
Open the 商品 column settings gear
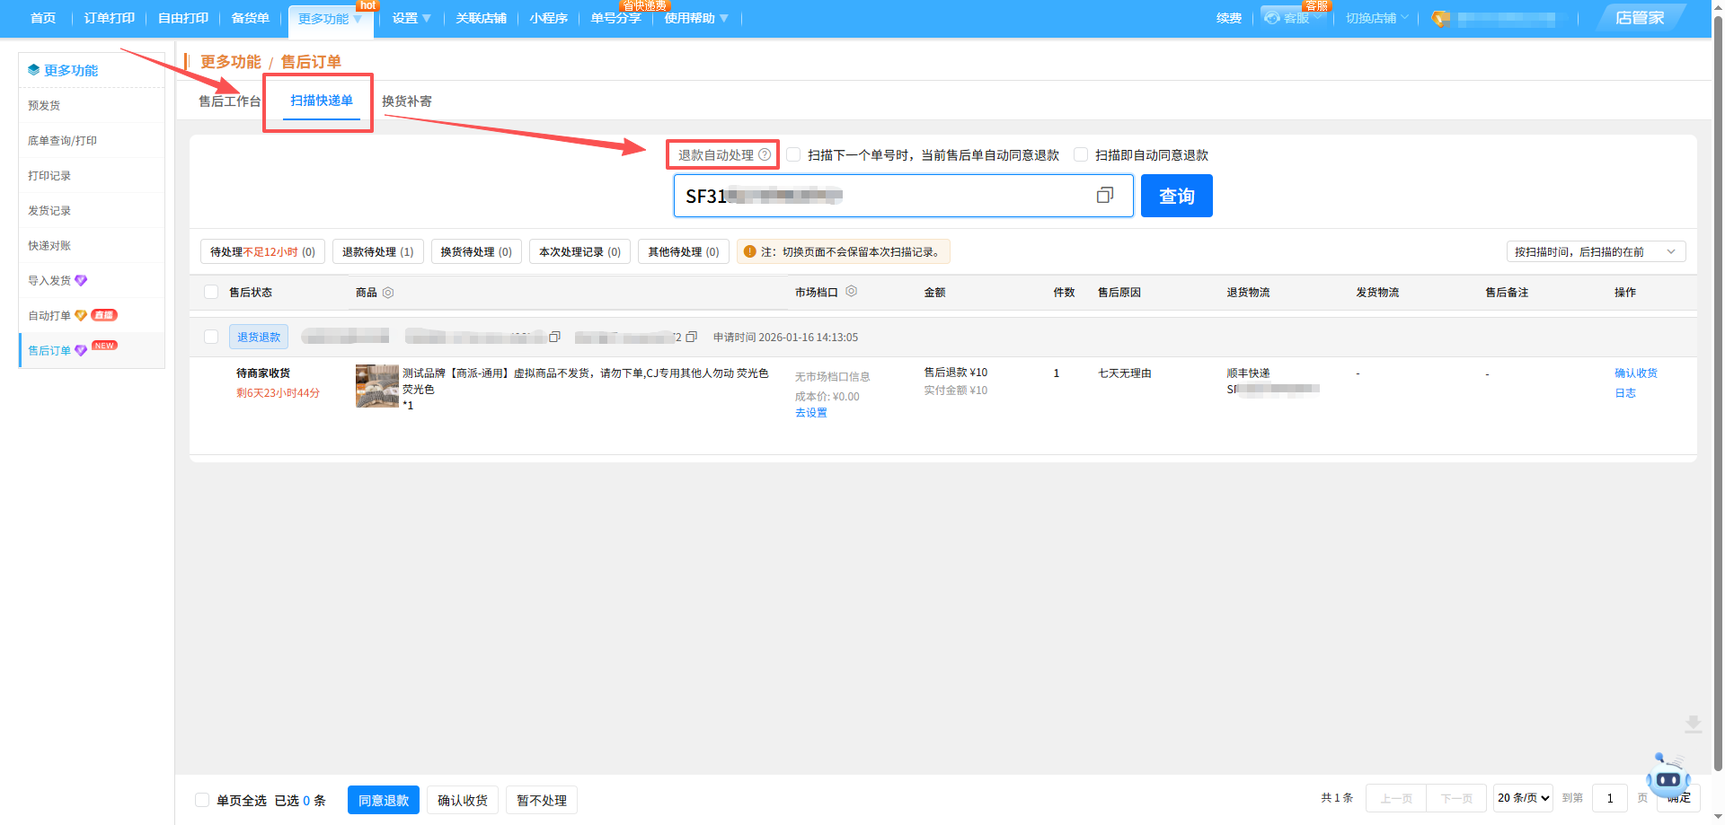388,293
